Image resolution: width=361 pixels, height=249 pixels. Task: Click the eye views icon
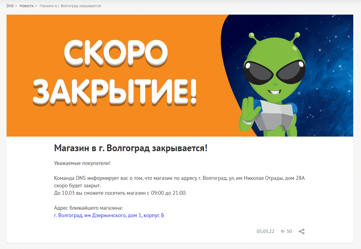(x=283, y=231)
